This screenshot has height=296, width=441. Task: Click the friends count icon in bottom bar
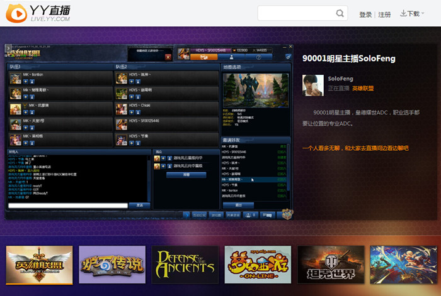tap(250, 215)
